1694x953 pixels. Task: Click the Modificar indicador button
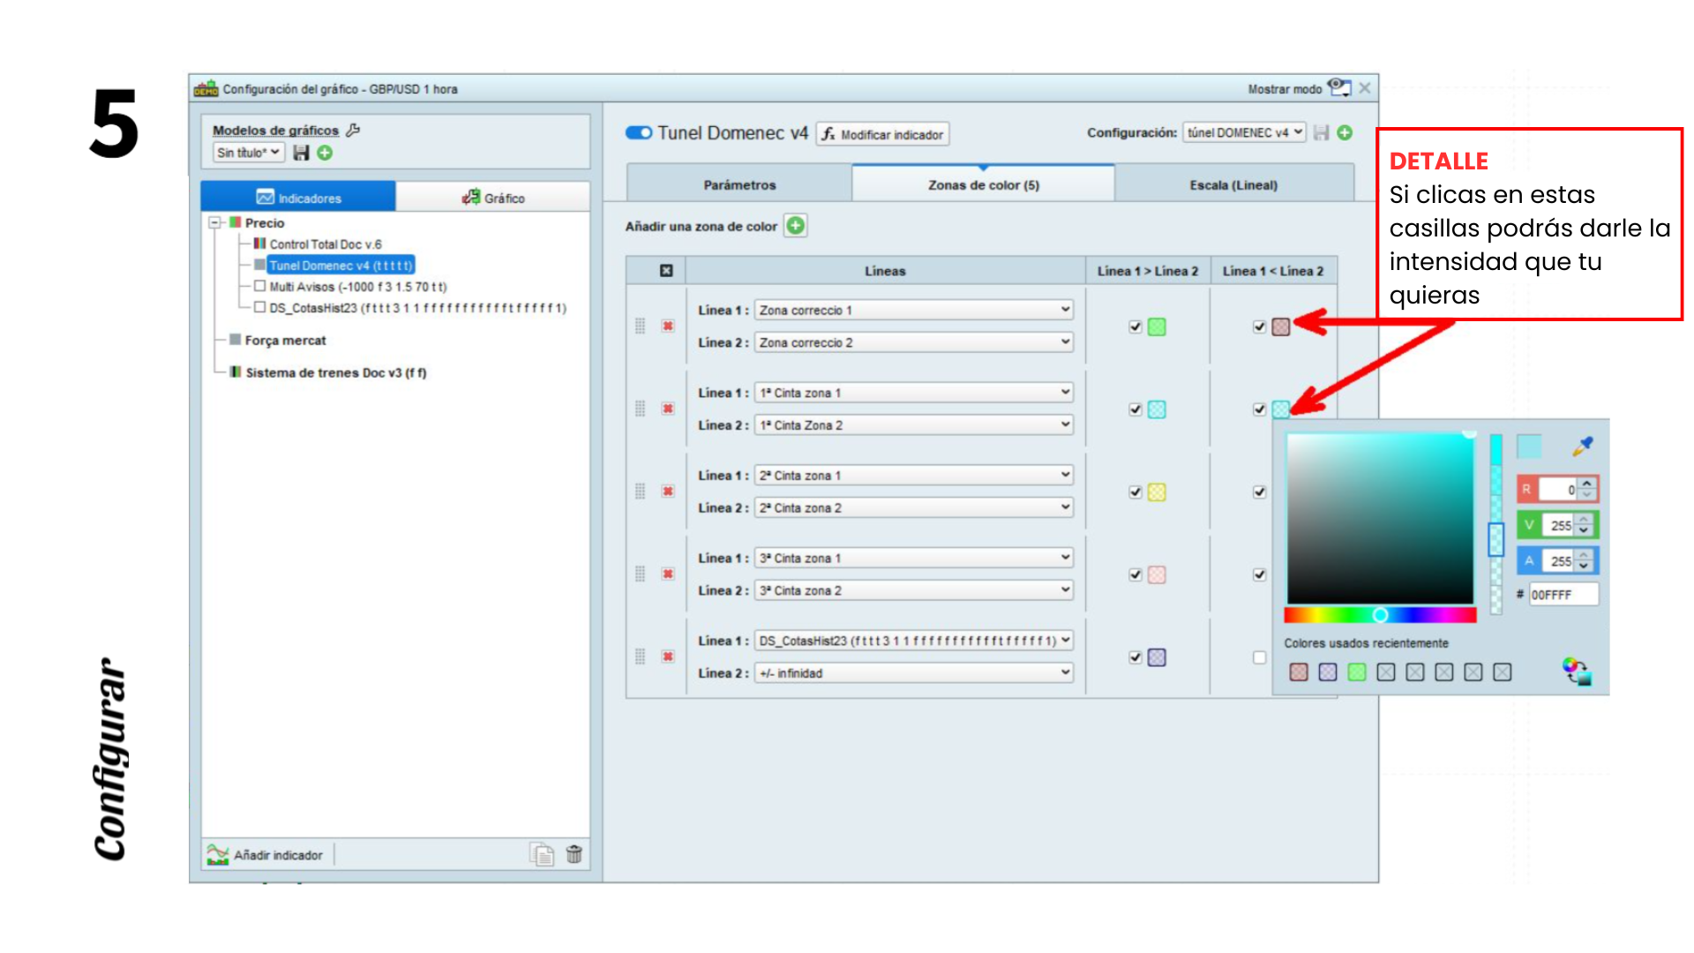[x=882, y=134]
